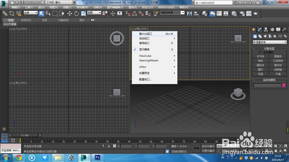289x162 pixels.
Task: Toggle the Percent Snap button
Action: pos(141,14)
